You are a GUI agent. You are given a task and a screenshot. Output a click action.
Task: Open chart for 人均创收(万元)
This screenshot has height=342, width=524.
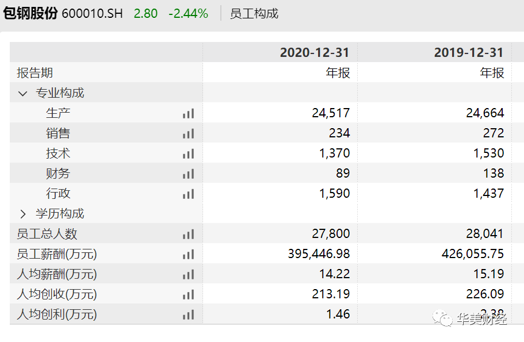[189, 294]
